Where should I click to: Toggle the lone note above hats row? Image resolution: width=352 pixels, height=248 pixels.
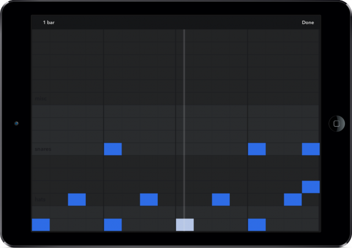click(311, 187)
